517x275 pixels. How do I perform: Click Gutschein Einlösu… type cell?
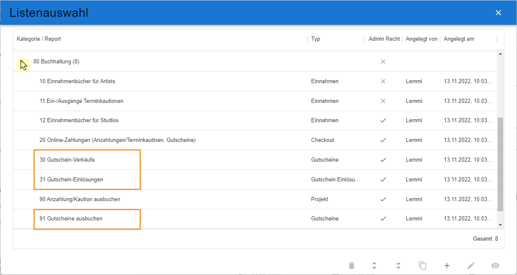point(336,179)
